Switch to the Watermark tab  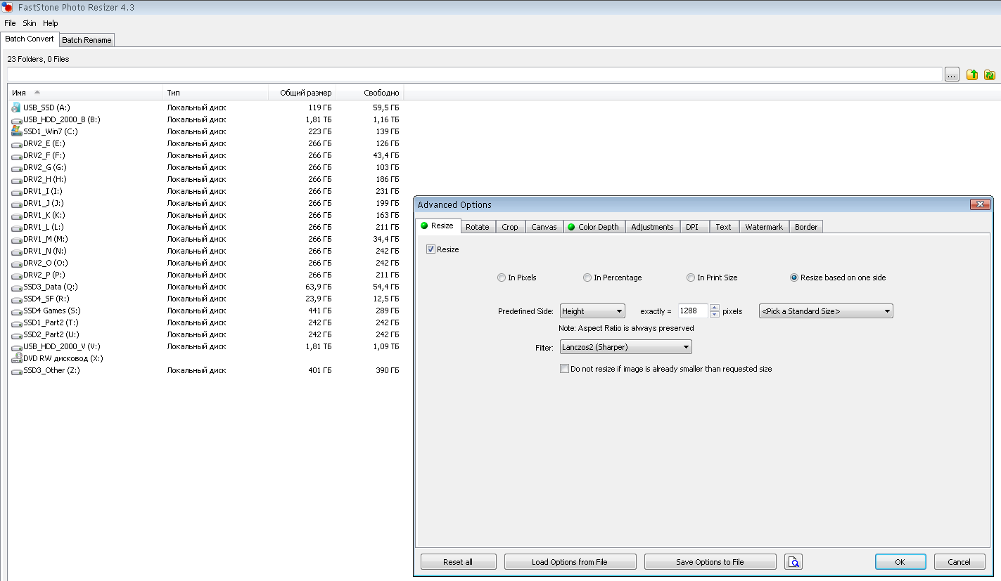763,227
